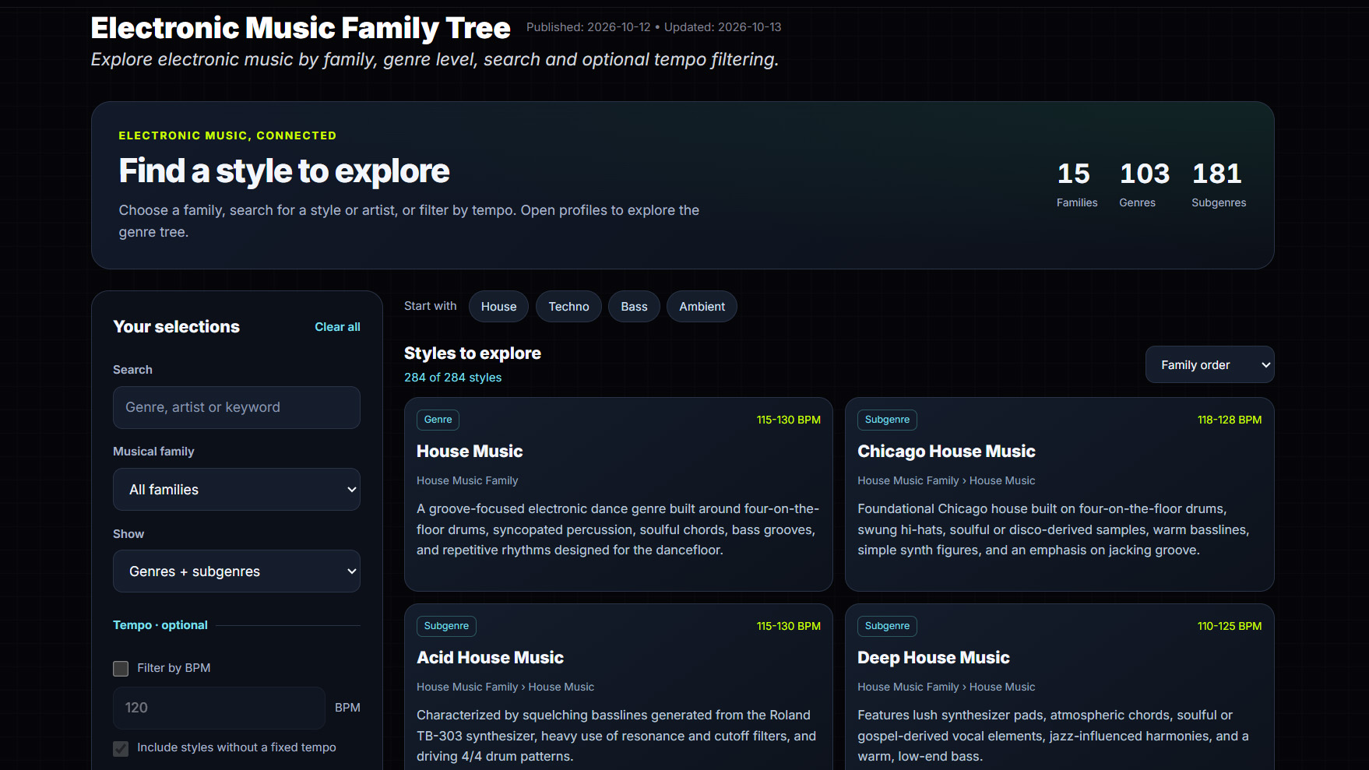This screenshot has width=1369, height=770.
Task: Toggle Include styles without a fixed tempo
Action: click(x=121, y=748)
